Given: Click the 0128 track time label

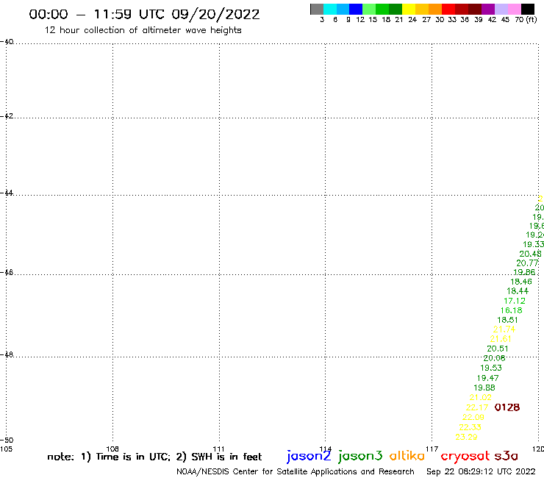Looking at the screenshot, I should pos(507,407).
